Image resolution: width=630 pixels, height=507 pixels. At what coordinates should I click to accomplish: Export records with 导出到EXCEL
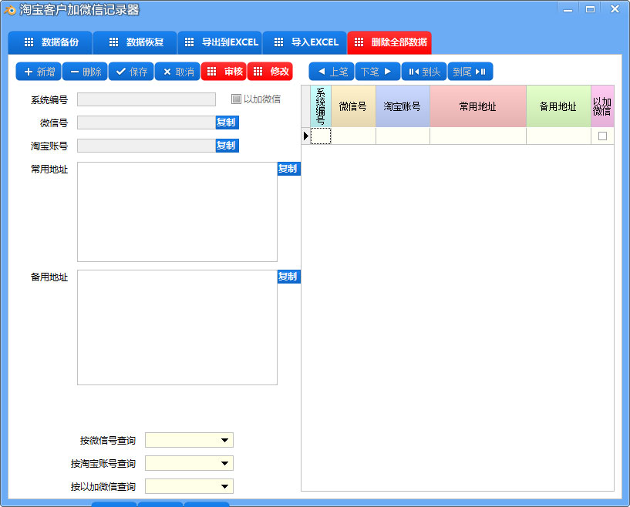coord(220,42)
